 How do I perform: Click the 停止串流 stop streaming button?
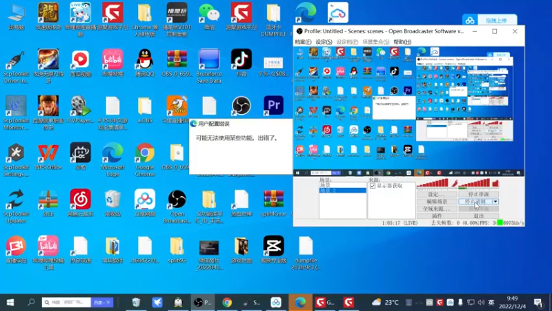478,194
